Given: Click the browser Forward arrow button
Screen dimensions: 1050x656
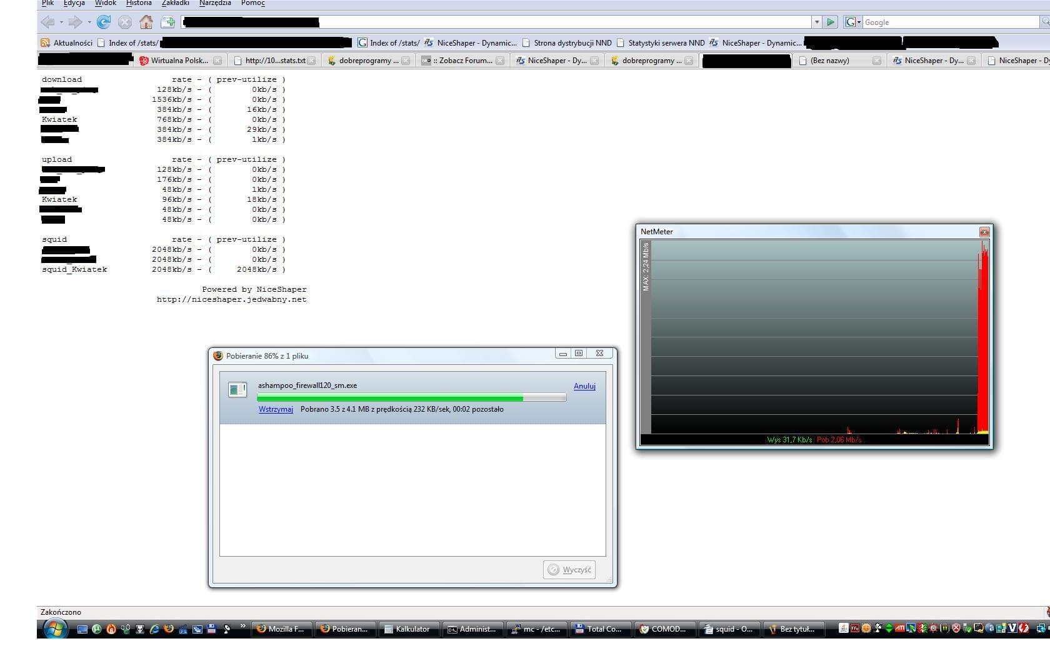Looking at the screenshot, I should click(75, 22).
